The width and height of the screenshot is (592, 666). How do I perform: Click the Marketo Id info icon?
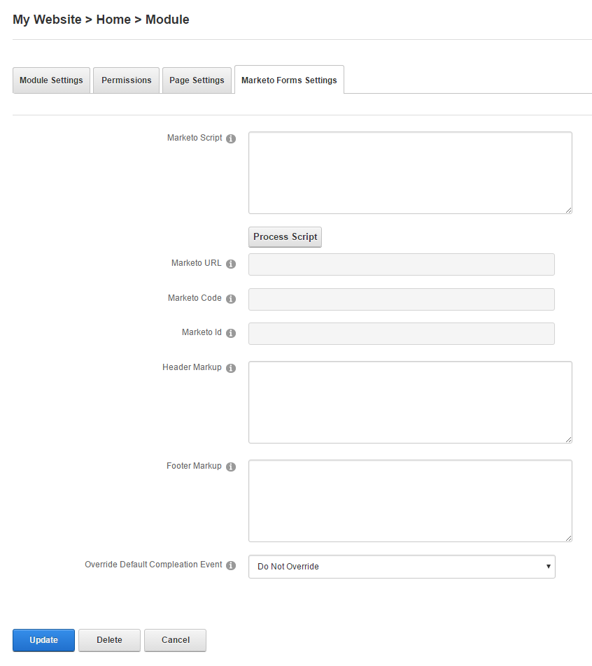(231, 333)
